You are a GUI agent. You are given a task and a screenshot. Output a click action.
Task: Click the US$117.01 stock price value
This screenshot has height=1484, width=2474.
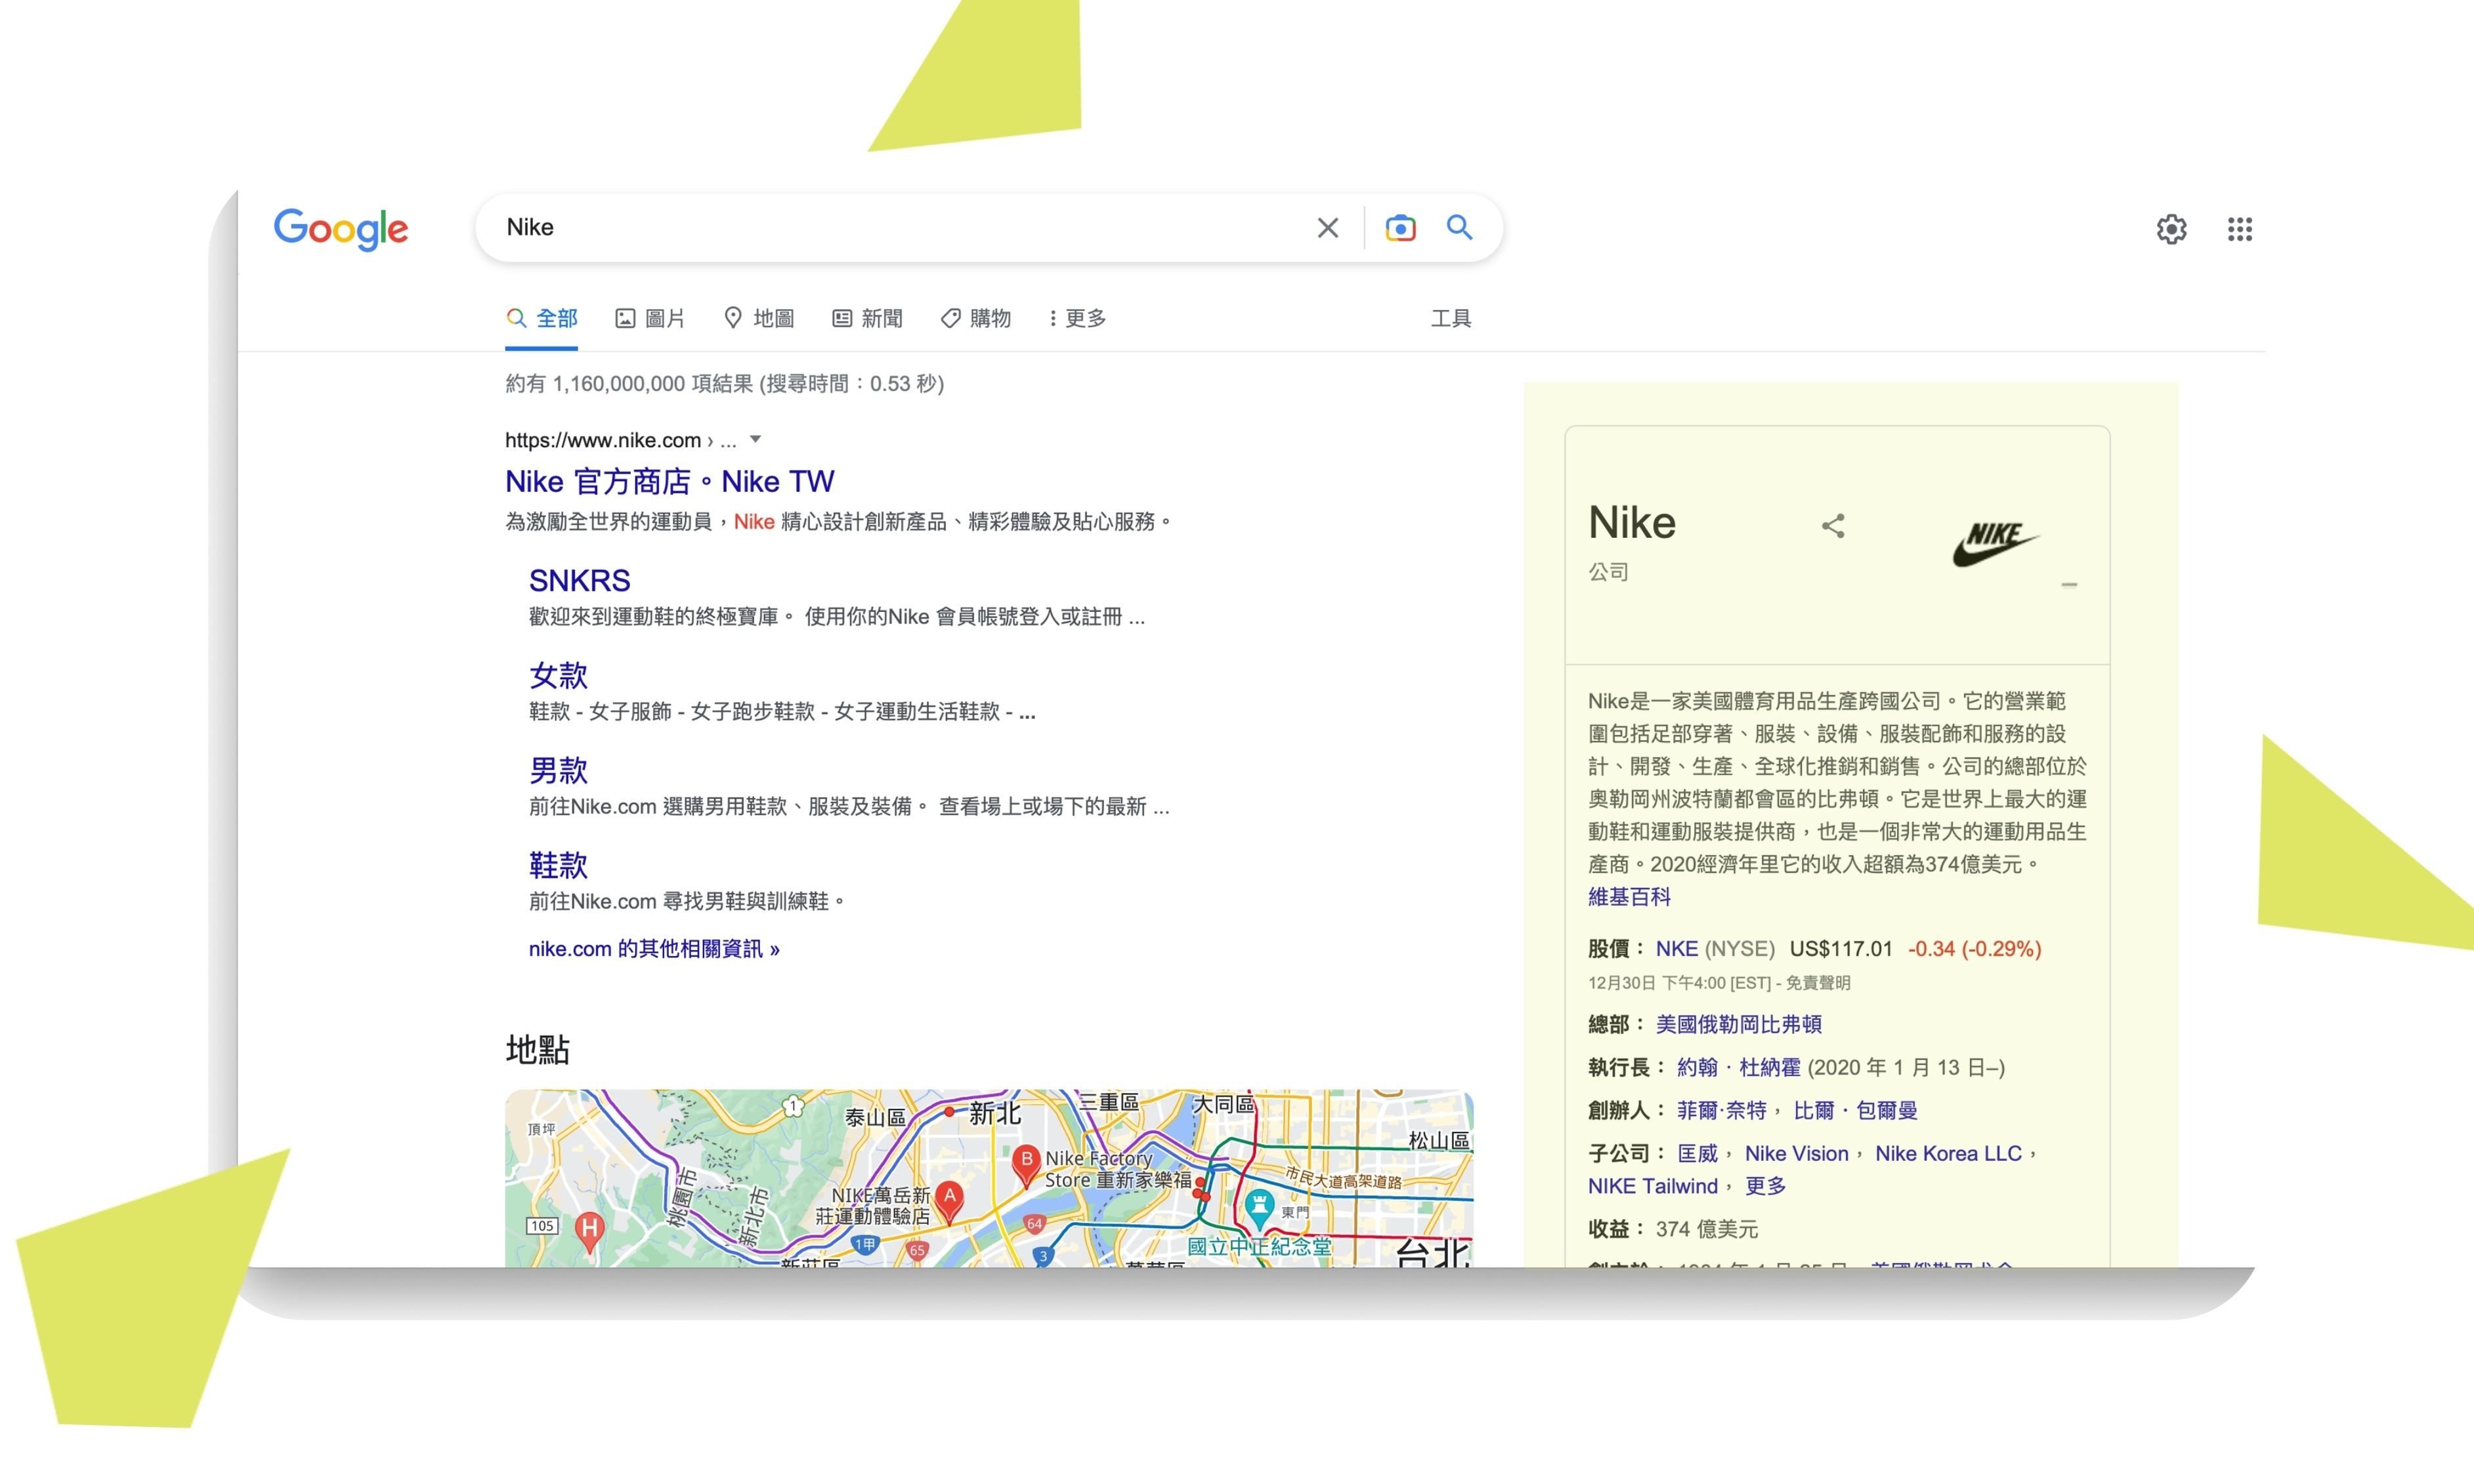(x=1841, y=948)
